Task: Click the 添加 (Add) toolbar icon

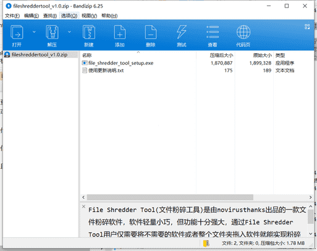Action: coord(120,32)
